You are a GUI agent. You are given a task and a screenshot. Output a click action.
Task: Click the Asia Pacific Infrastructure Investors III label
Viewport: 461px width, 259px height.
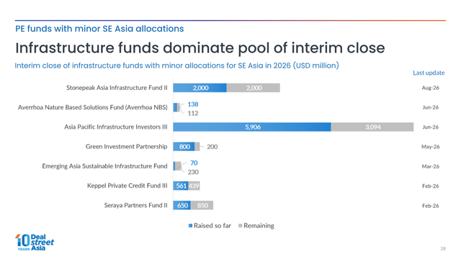click(x=116, y=127)
